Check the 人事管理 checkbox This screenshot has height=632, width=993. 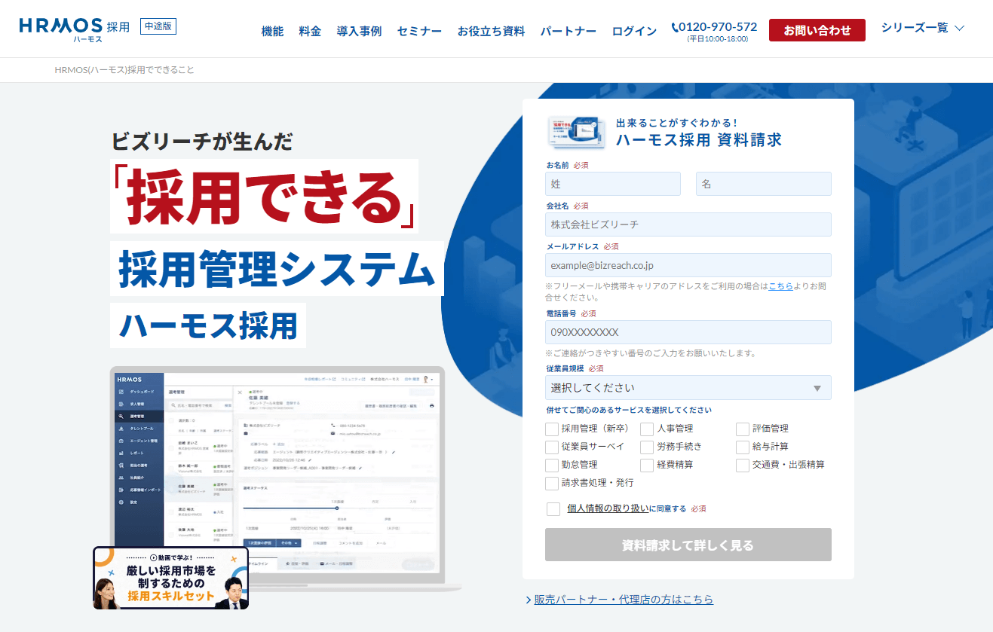click(647, 429)
